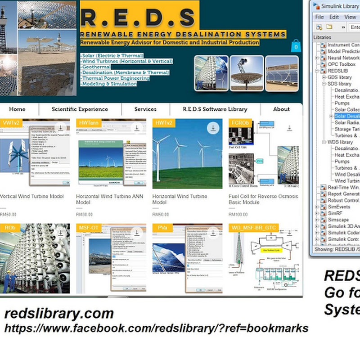This screenshot has width=360, height=360.
Task: Click the RM100.00 price text
Action: coord(238,215)
